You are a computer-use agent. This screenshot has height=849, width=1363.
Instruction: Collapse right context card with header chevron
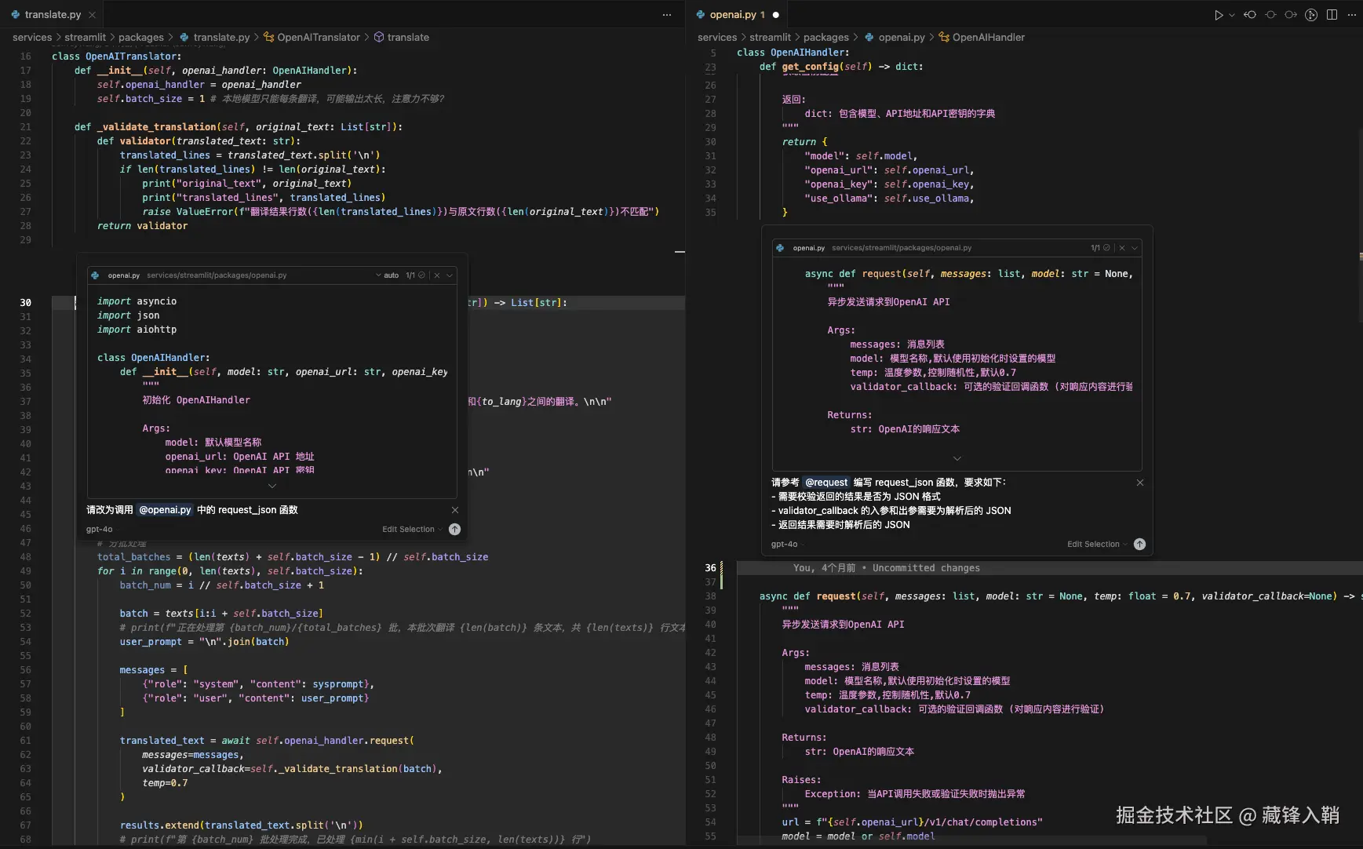pyautogui.click(x=1135, y=248)
